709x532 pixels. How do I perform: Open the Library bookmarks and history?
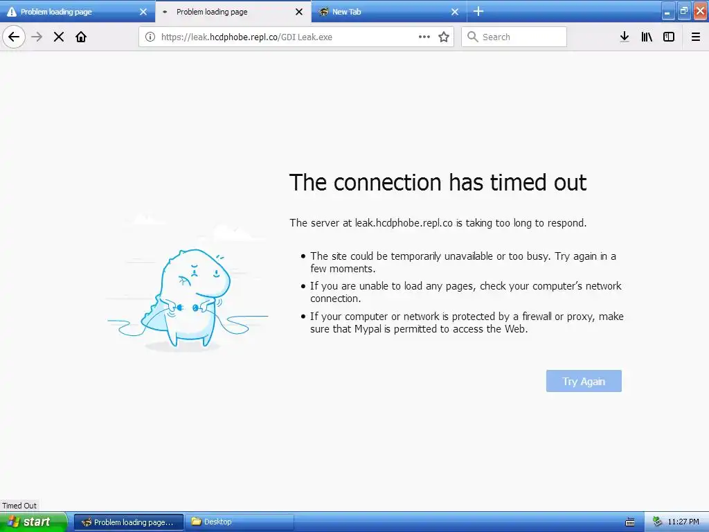pos(647,37)
